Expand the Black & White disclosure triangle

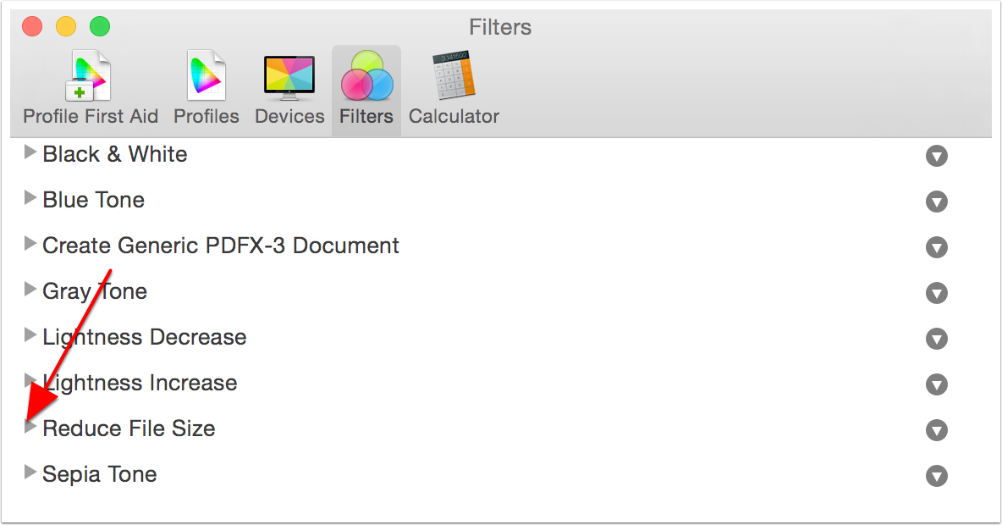(x=30, y=153)
